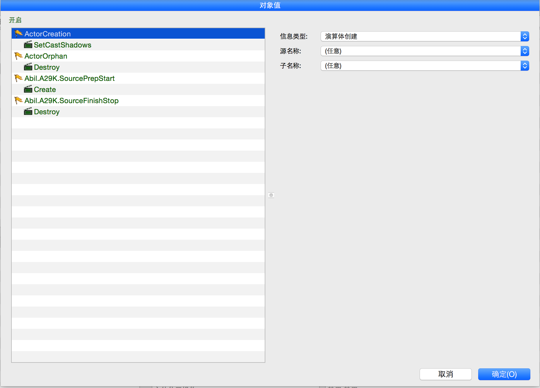Open the 信息类型 dropdown showing 演算体创建
Image resolution: width=540 pixels, height=388 pixels.
pyautogui.click(x=425, y=36)
